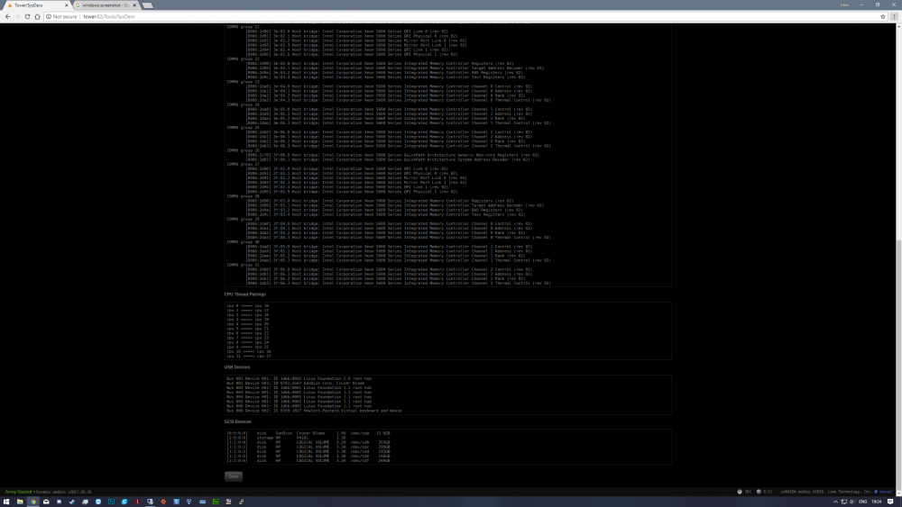Go forward in browser history
902x507 pixels.
pos(17,16)
